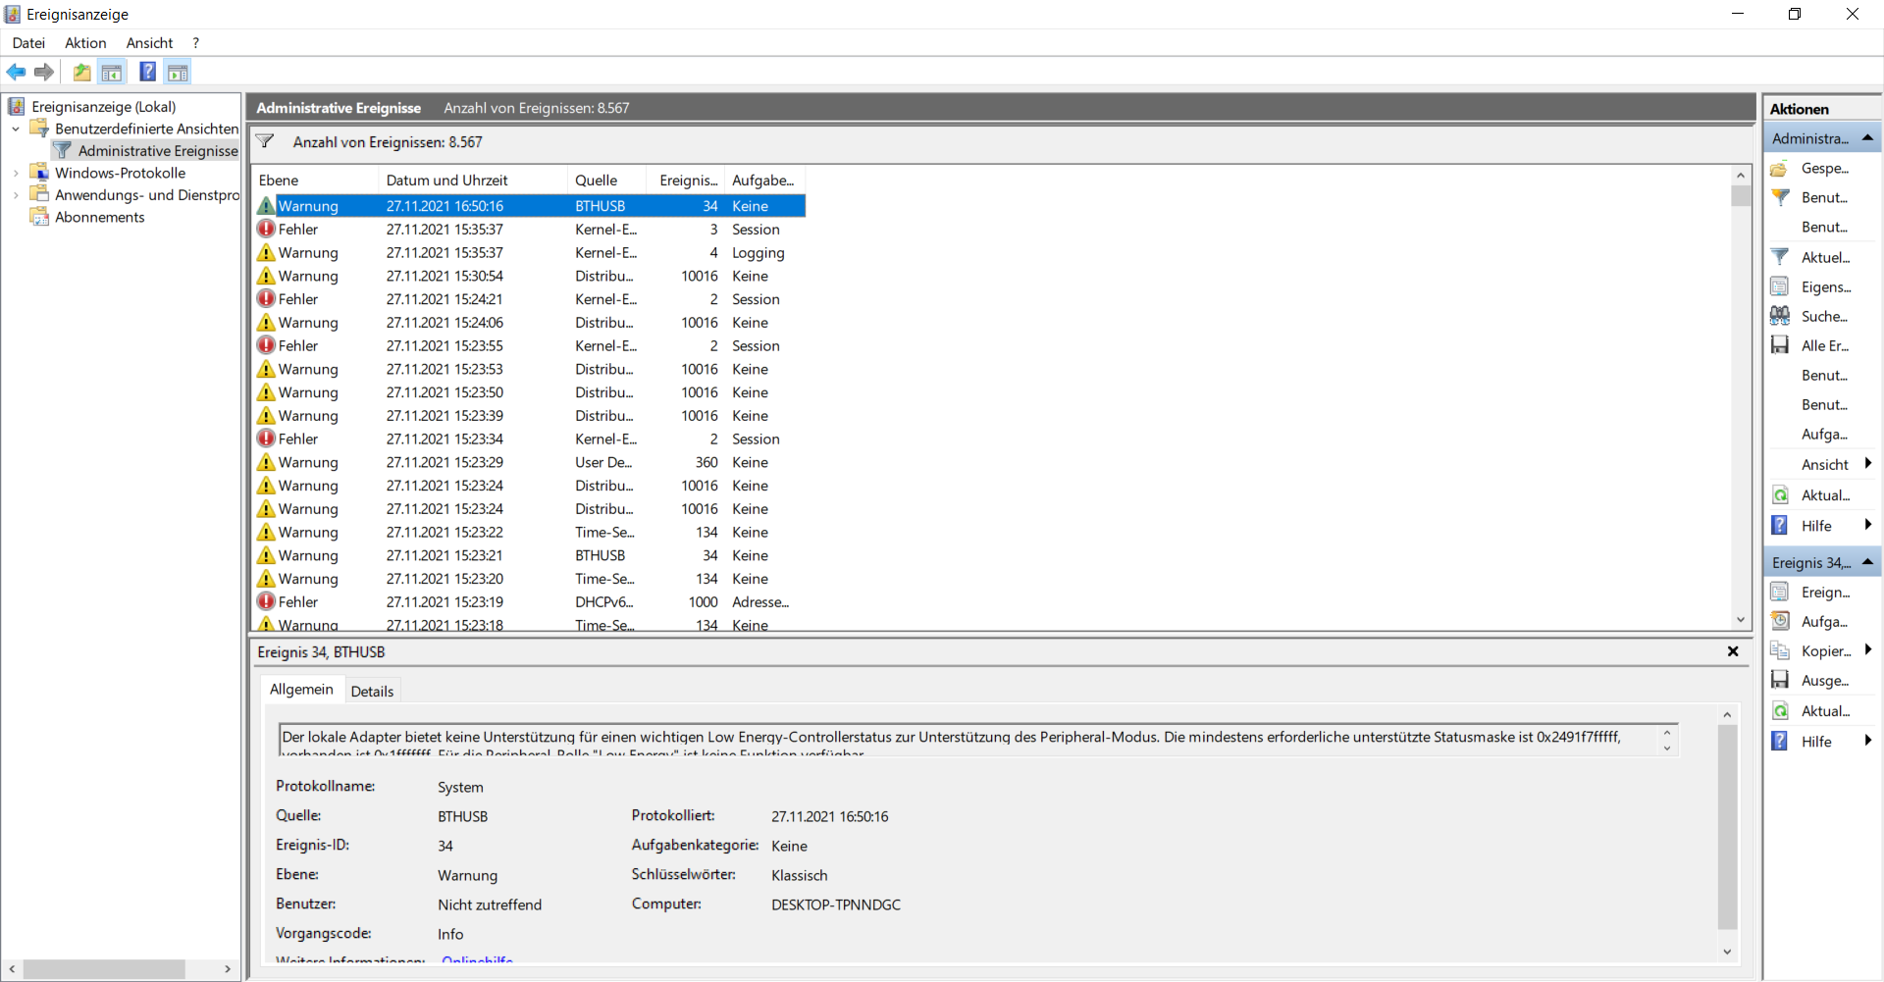Click the detail pane's vertical scrollbar thumb
Viewport: 1884px width, 982px height.
coord(1727,826)
